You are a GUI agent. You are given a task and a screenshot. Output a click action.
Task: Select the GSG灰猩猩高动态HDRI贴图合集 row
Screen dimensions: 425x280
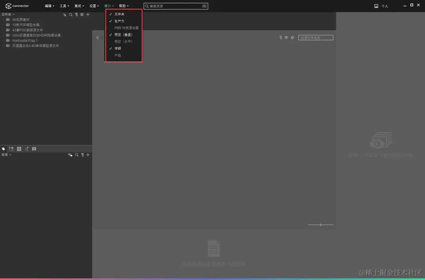[46, 35]
